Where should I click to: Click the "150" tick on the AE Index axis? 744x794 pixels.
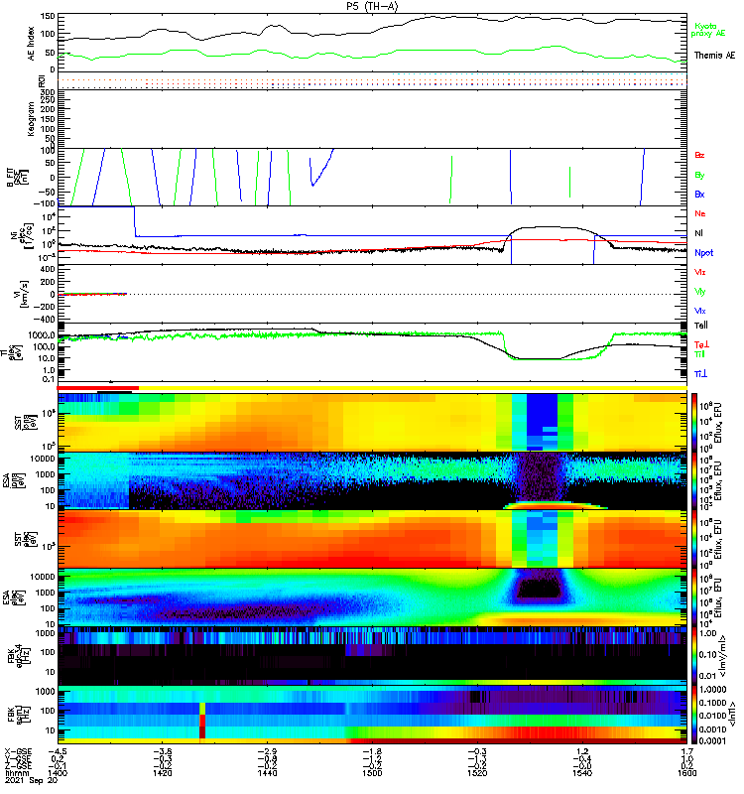click(x=48, y=16)
